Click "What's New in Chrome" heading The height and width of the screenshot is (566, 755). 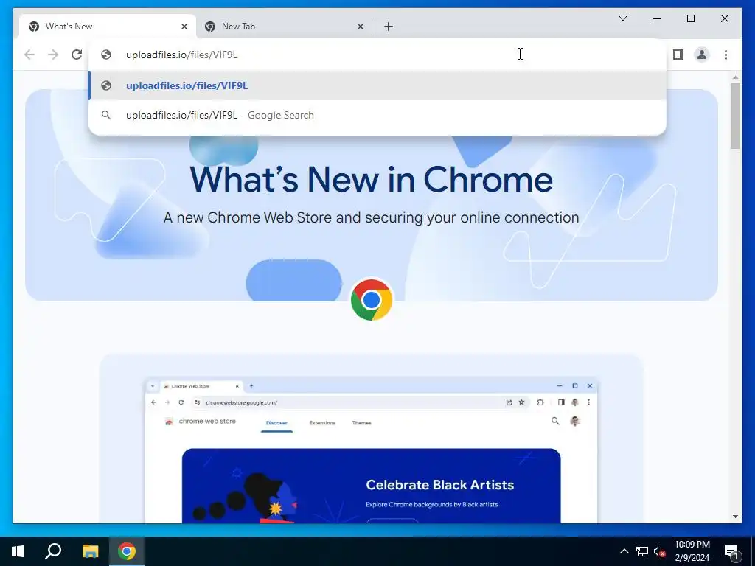pos(372,180)
